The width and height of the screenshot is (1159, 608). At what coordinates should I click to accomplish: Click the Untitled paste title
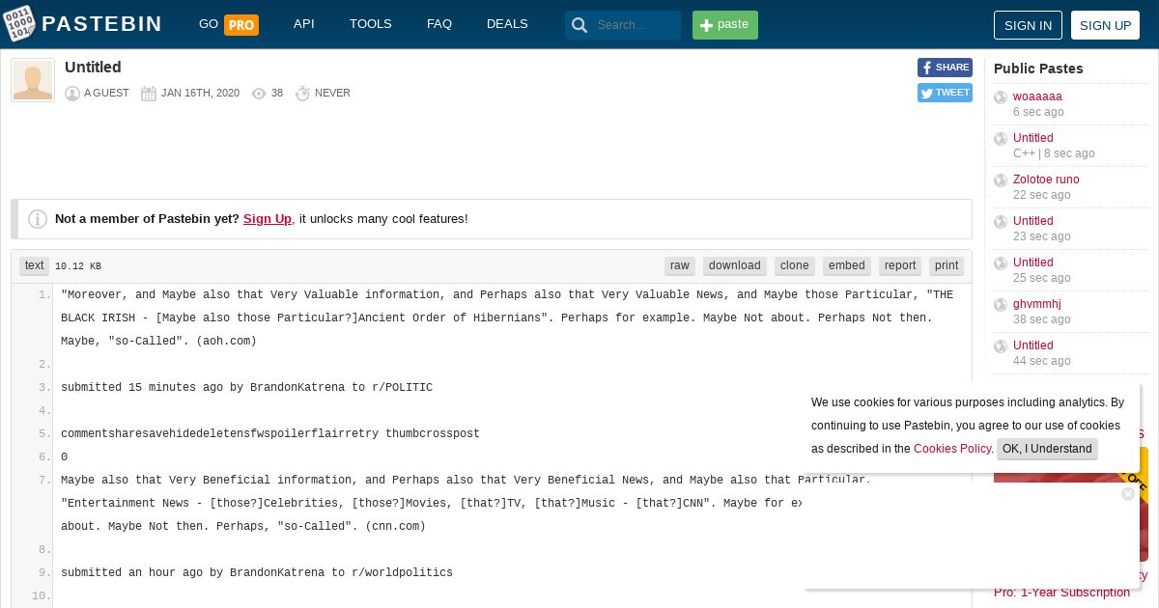[x=93, y=68]
